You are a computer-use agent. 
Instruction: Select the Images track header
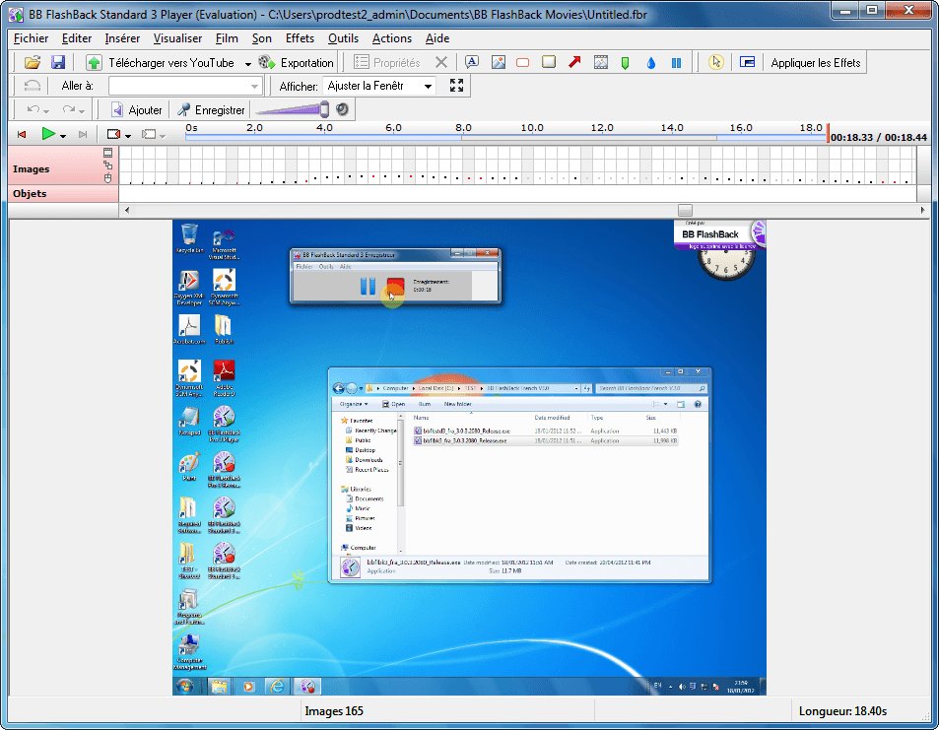63,166
